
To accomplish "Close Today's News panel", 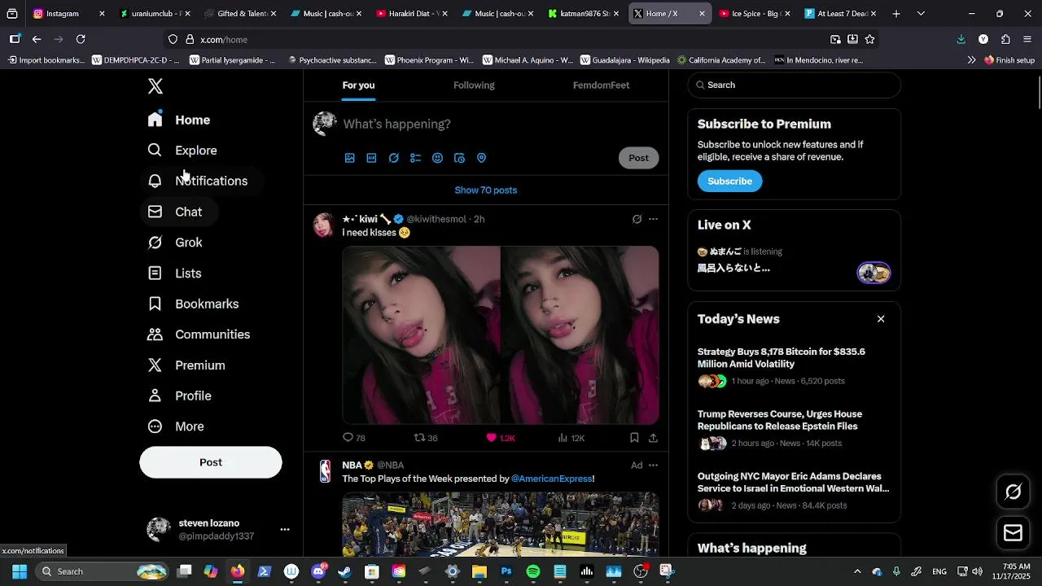I will click(881, 319).
